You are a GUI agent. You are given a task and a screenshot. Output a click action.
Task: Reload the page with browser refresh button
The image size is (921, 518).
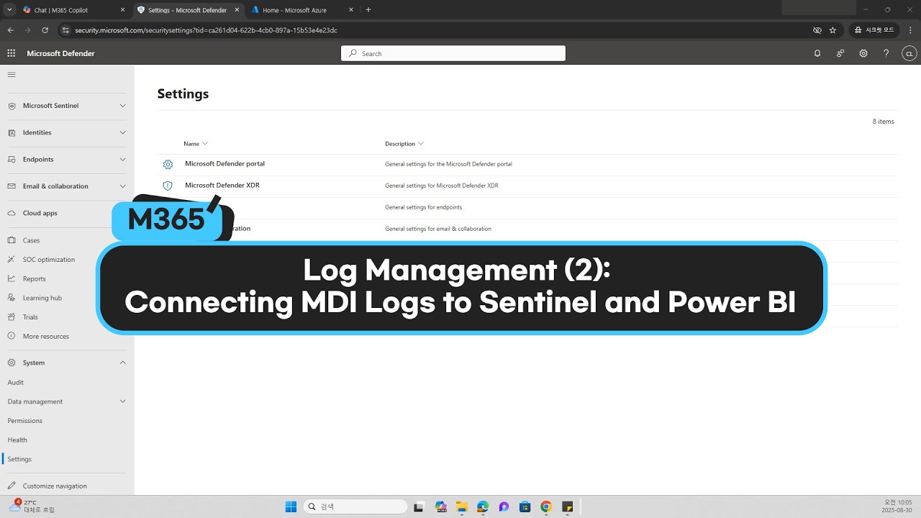(45, 30)
